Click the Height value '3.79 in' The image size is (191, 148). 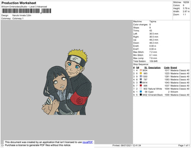186,8
